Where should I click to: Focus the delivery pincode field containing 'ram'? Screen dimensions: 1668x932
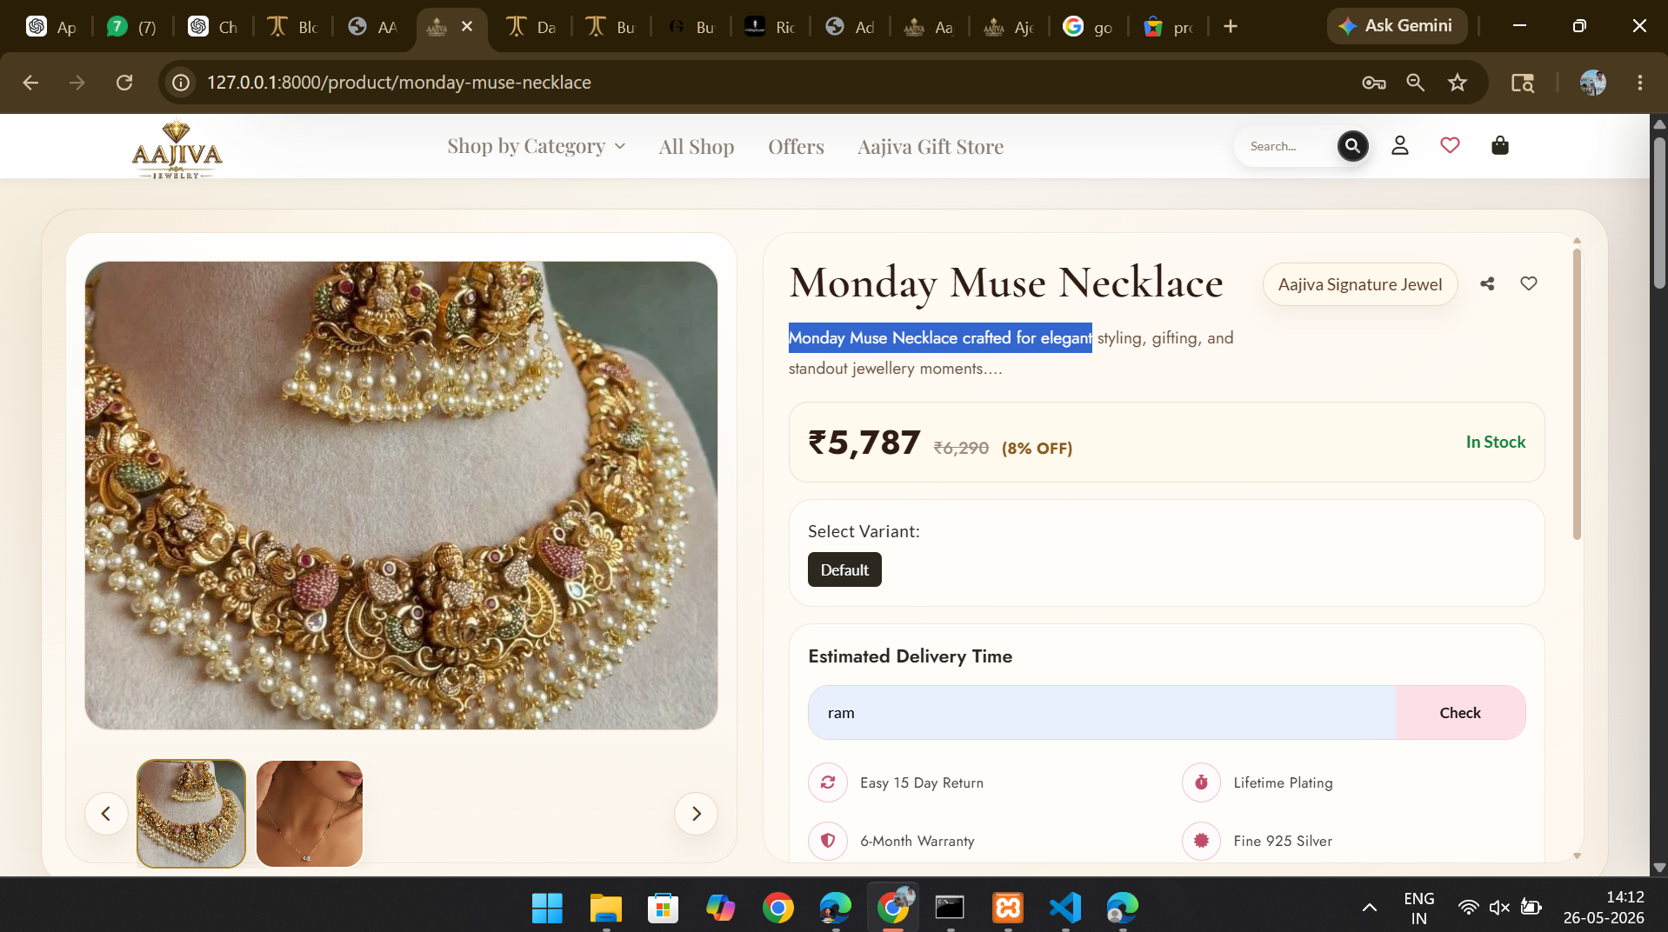[1102, 713]
